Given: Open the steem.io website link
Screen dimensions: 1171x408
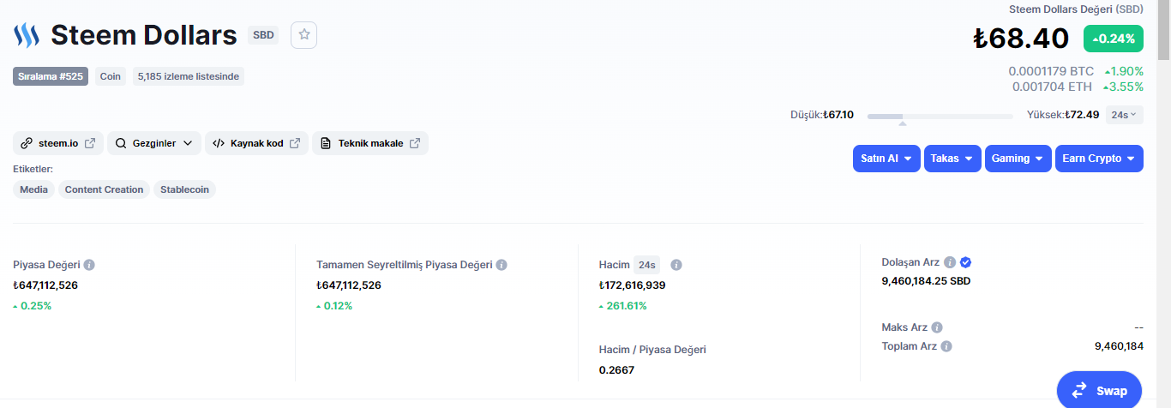Looking at the screenshot, I should pos(58,143).
